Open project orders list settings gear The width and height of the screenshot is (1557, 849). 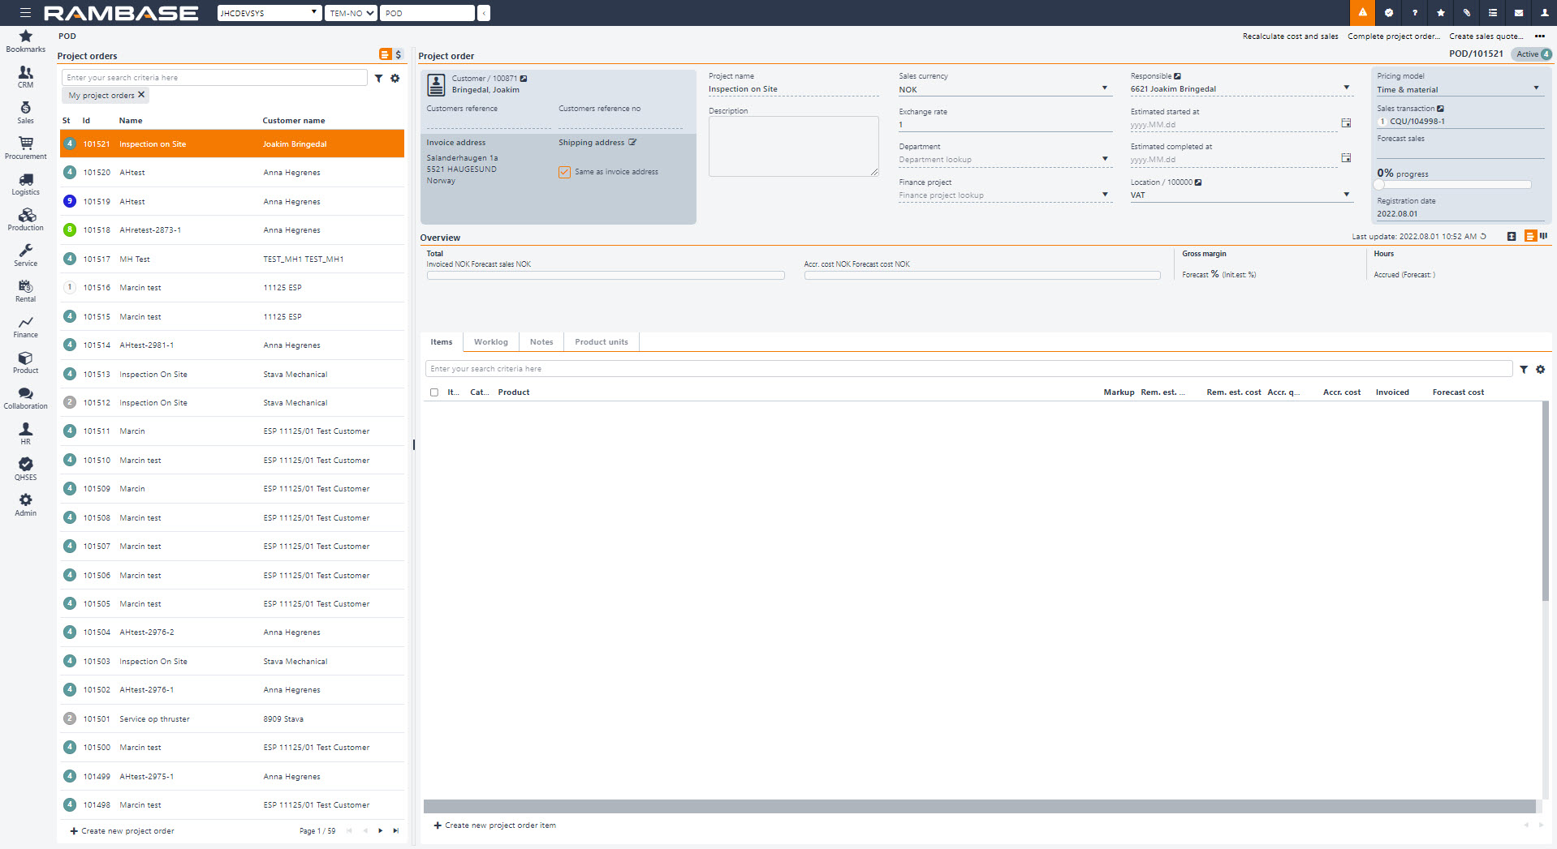395,78
